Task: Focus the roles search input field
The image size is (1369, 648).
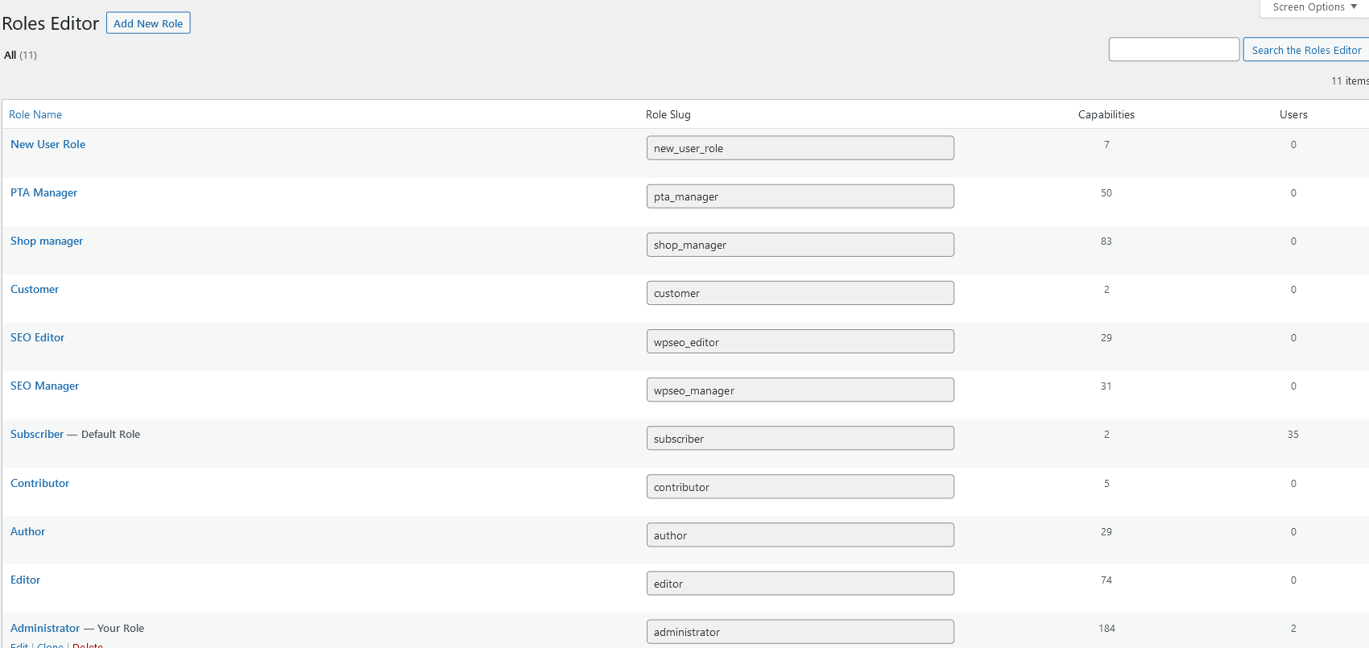Action: click(1173, 49)
